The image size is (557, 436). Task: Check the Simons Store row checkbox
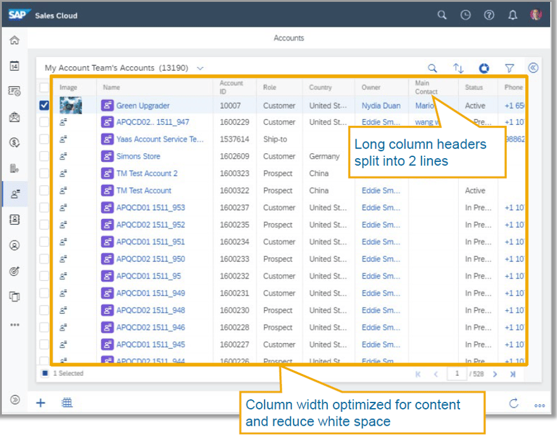tap(44, 156)
